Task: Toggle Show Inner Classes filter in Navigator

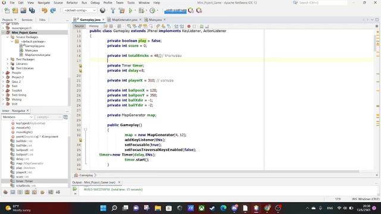Action: [35, 192]
